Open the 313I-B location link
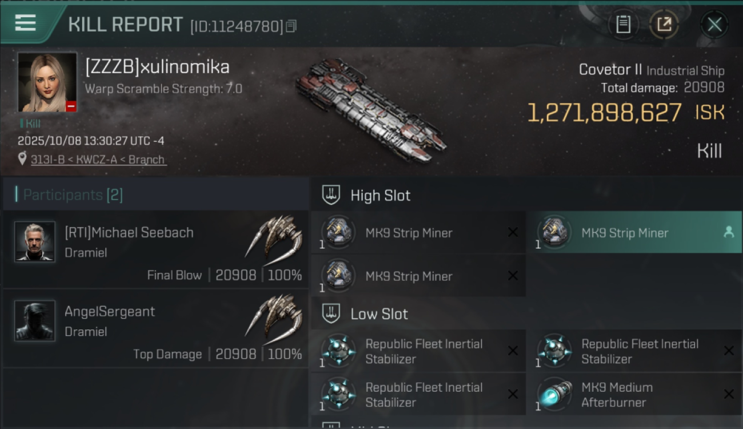Viewport: 743px width, 429px height. (x=98, y=160)
